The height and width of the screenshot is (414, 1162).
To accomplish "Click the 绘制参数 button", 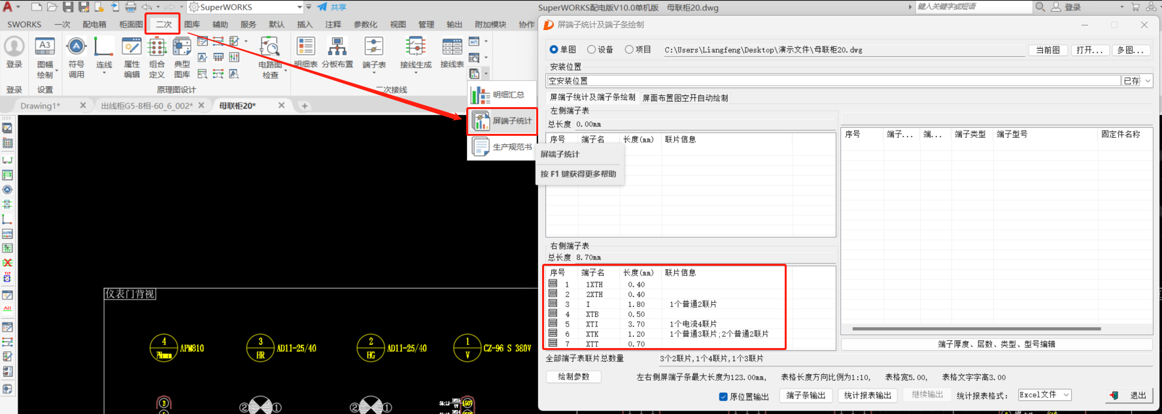I will 573,377.
